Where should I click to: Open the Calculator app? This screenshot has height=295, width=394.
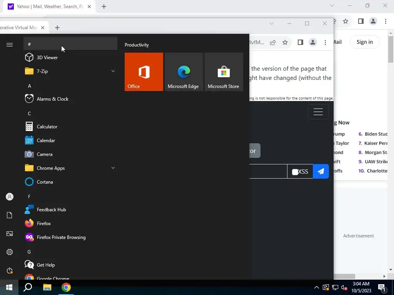tap(70, 126)
